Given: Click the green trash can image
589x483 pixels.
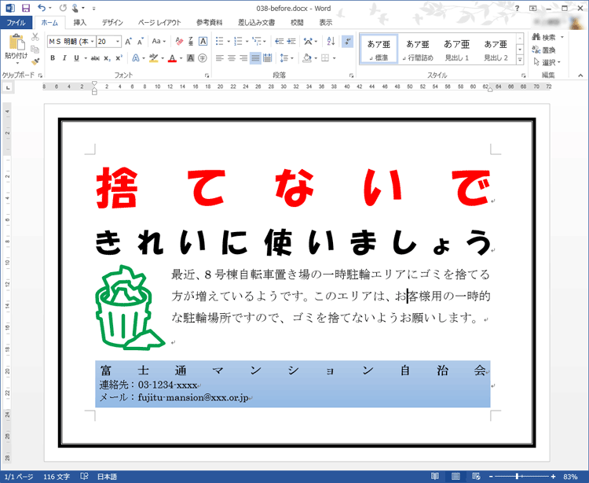Looking at the screenshot, I should tap(129, 308).
